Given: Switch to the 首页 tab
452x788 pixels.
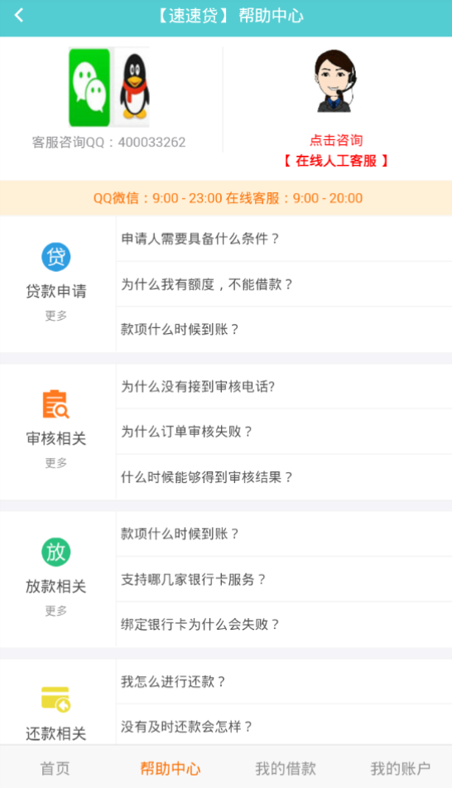Looking at the screenshot, I should [55, 768].
